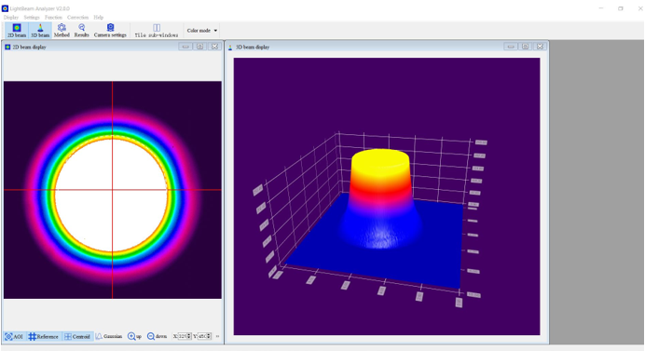Image resolution: width=645 pixels, height=351 pixels.
Task: Click the Y coordinate spin box
Action: pyautogui.click(x=204, y=336)
